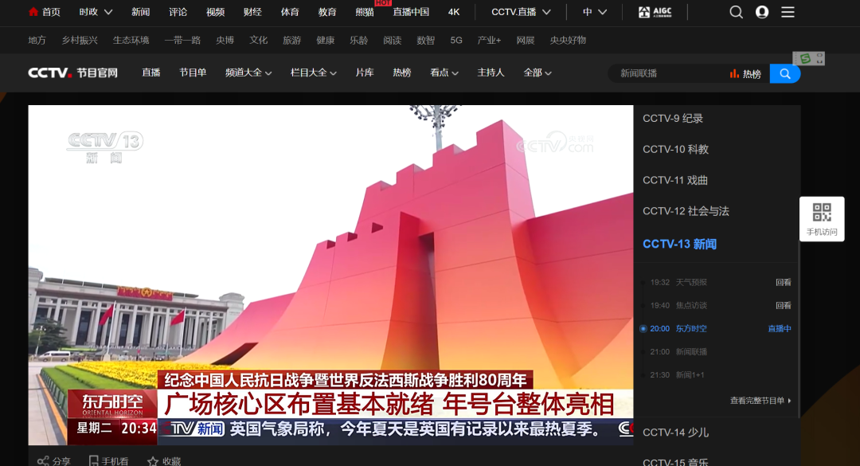Select the CCTV-13 新闻 channel in the sidebar
Screen dimensions: 860x466
678,244
